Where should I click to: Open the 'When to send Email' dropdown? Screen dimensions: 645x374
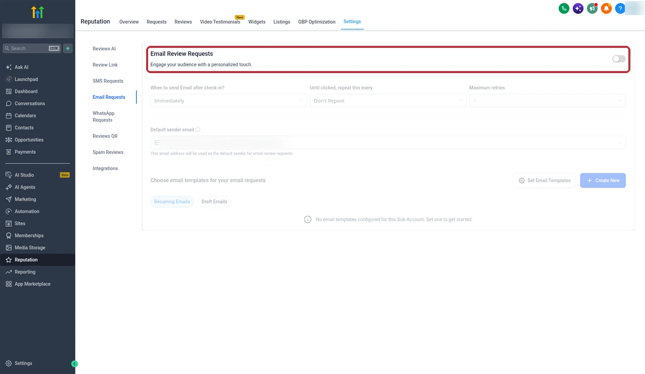point(228,101)
